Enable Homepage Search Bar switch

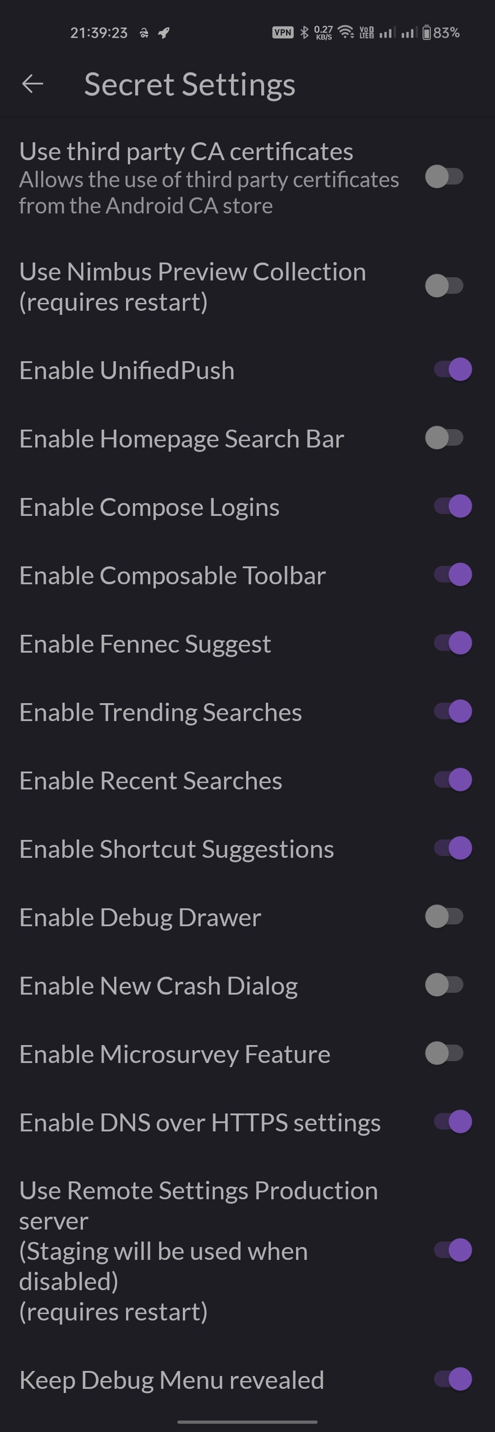[x=445, y=438]
